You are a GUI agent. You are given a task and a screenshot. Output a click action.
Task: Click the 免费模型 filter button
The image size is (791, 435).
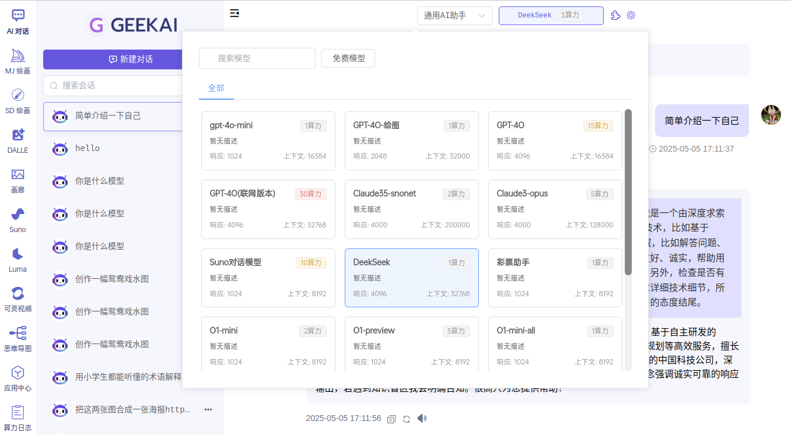pyautogui.click(x=348, y=58)
